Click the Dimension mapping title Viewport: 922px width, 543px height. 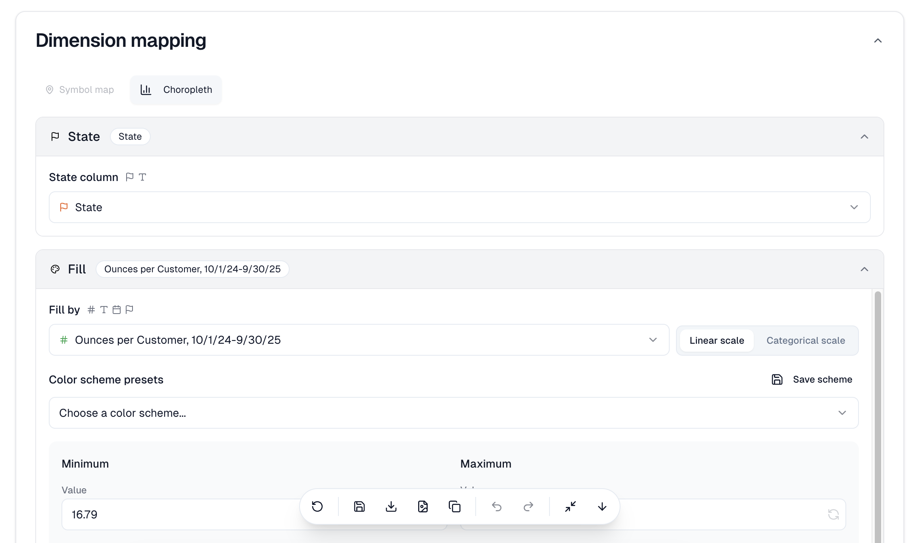pos(121,40)
